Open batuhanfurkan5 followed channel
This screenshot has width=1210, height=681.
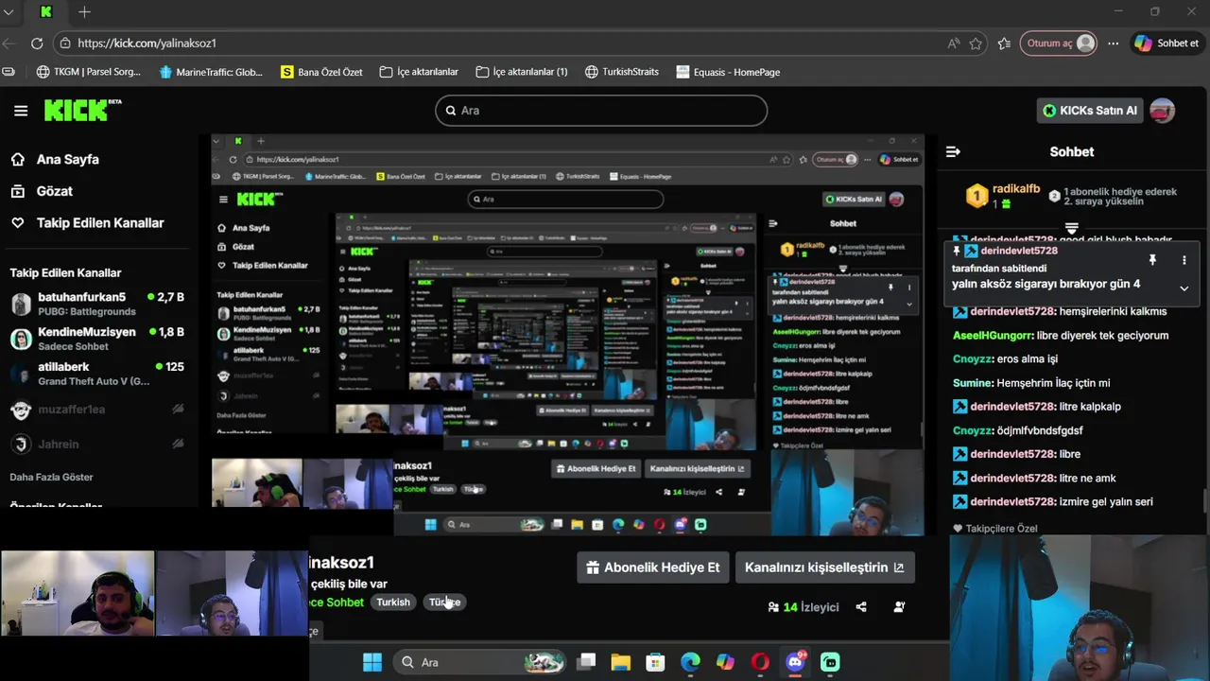click(96, 304)
